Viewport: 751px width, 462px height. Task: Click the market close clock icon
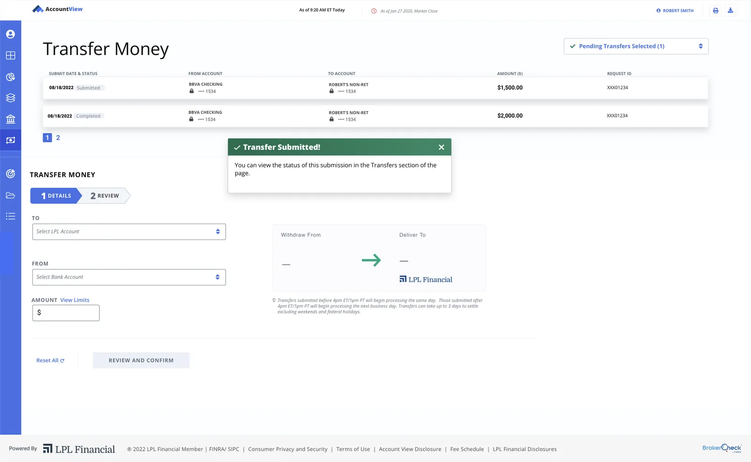374,11
